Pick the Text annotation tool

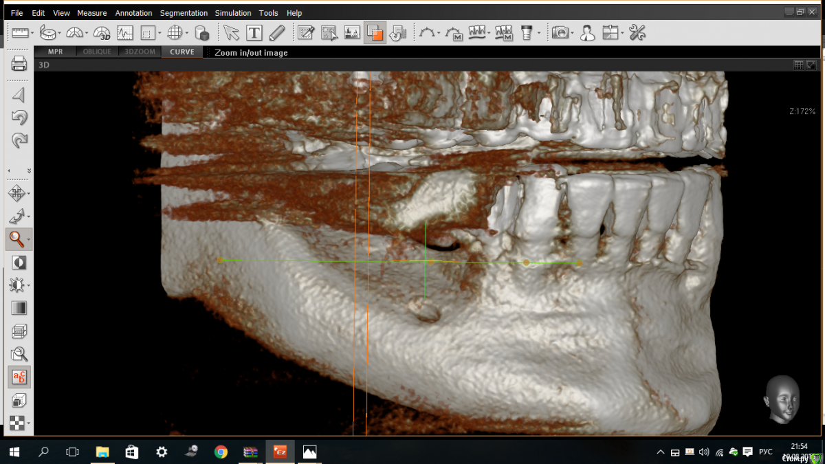coord(254,32)
